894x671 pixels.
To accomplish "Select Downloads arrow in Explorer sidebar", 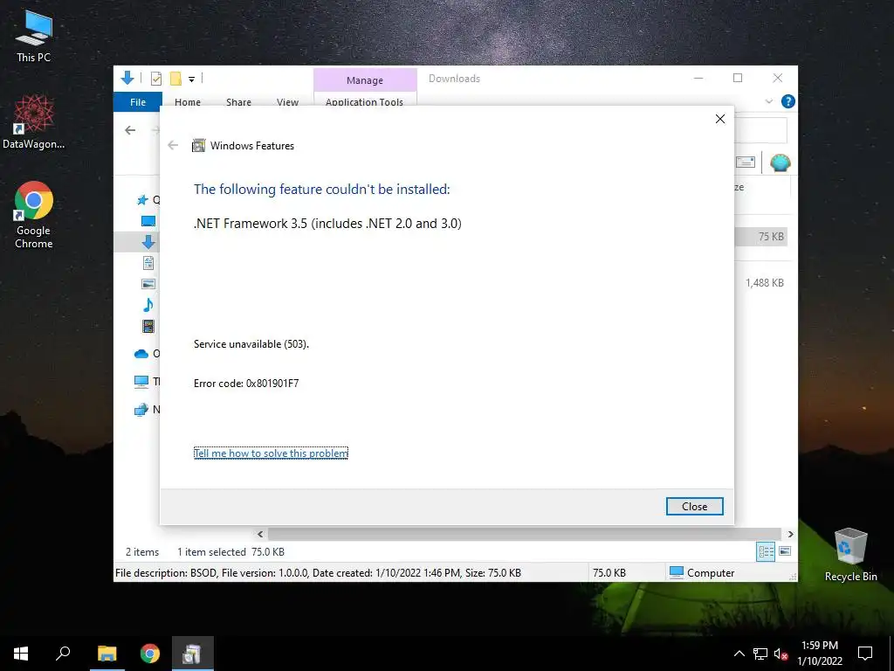I will pyautogui.click(x=148, y=242).
